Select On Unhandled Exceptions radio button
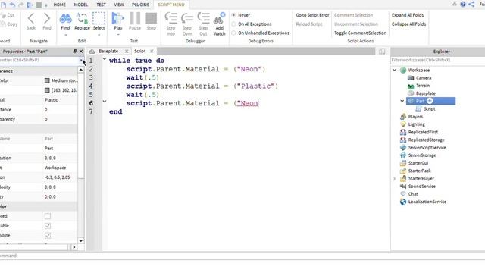This screenshot has height=273, width=485. pos(234,33)
